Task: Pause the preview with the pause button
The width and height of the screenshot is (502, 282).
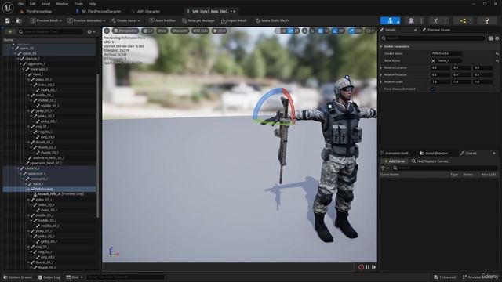Action: click(368, 267)
